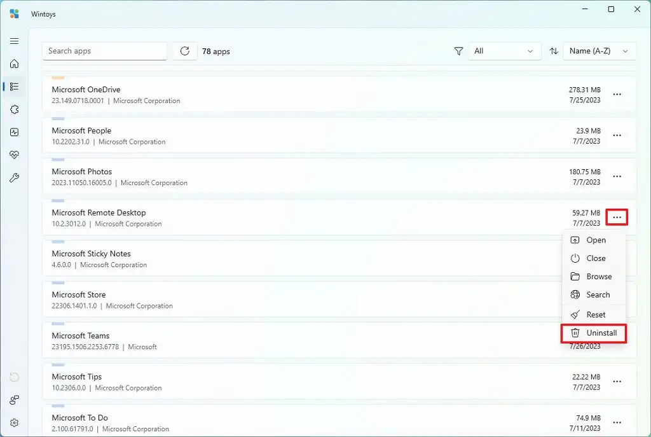Expand the All filter dropdown
Viewport: 651px width, 437px height.
(x=504, y=51)
